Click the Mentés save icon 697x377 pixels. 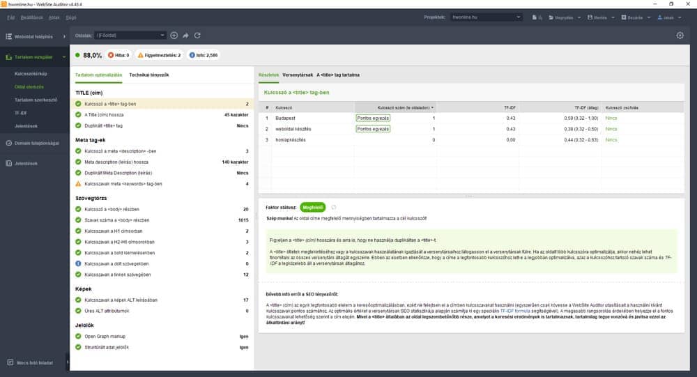[590, 17]
